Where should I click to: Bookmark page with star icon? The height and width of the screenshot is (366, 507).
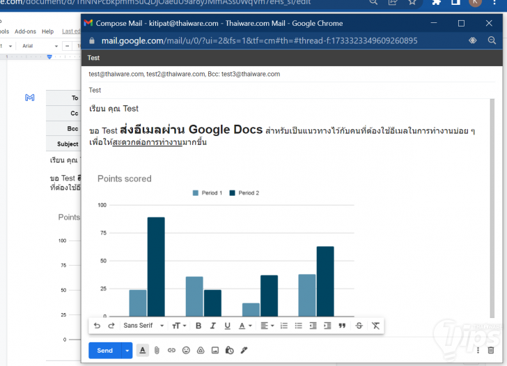412,2
